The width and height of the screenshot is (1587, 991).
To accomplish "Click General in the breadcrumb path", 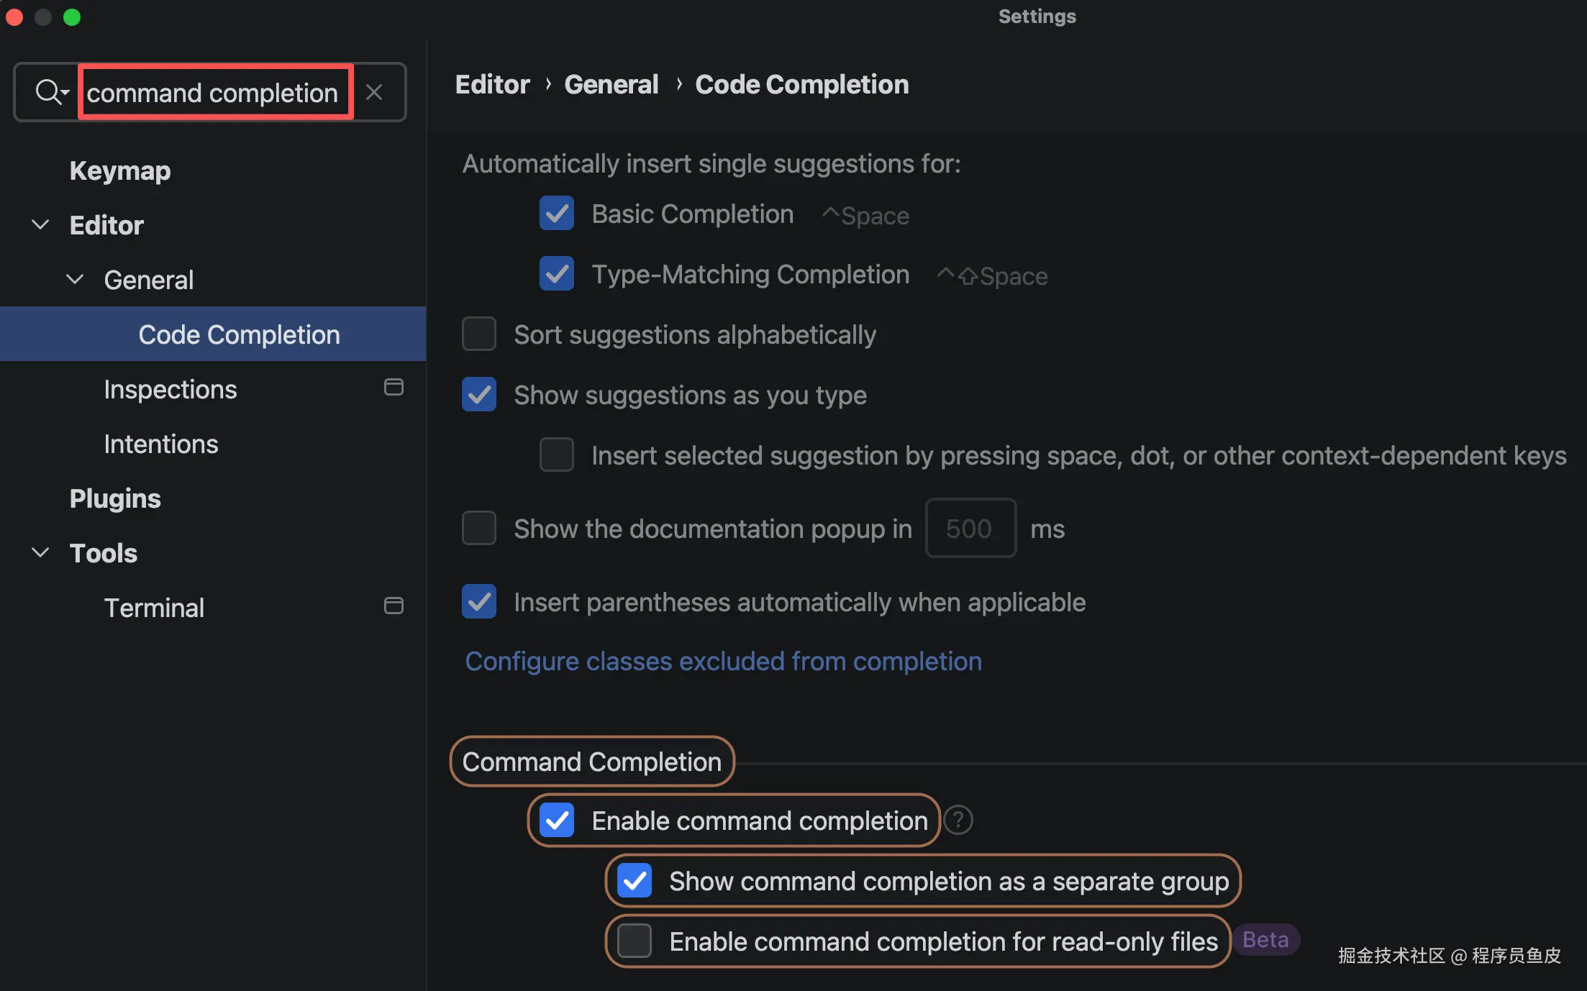I will click(x=611, y=85).
